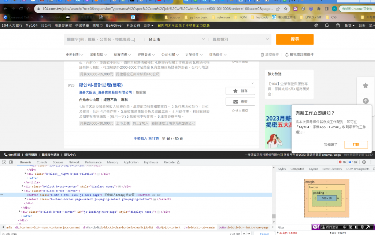Open the 職務類別 selector

[240, 39]
